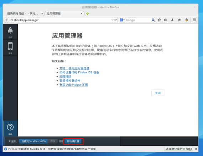Open the 故障排除 link
Image resolution: width=203 pixels, height=156 pixels.
65,77
